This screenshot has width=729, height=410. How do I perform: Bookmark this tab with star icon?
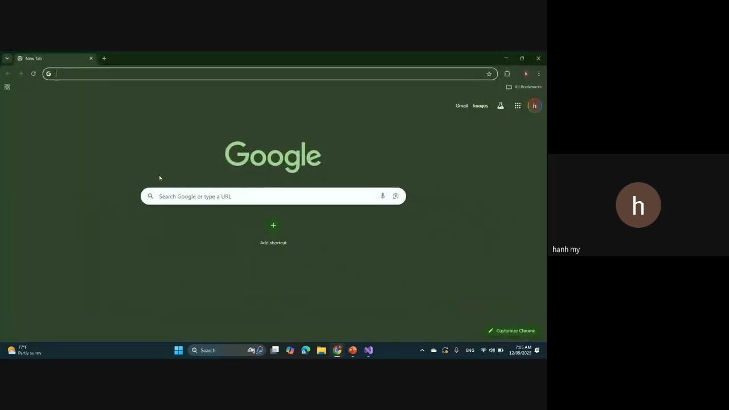click(489, 73)
